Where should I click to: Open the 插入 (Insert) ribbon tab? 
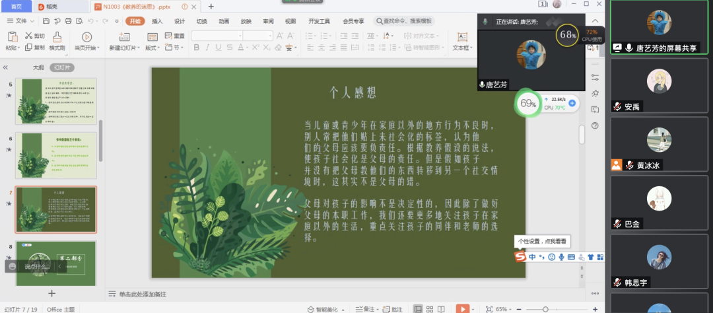click(x=156, y=21)
